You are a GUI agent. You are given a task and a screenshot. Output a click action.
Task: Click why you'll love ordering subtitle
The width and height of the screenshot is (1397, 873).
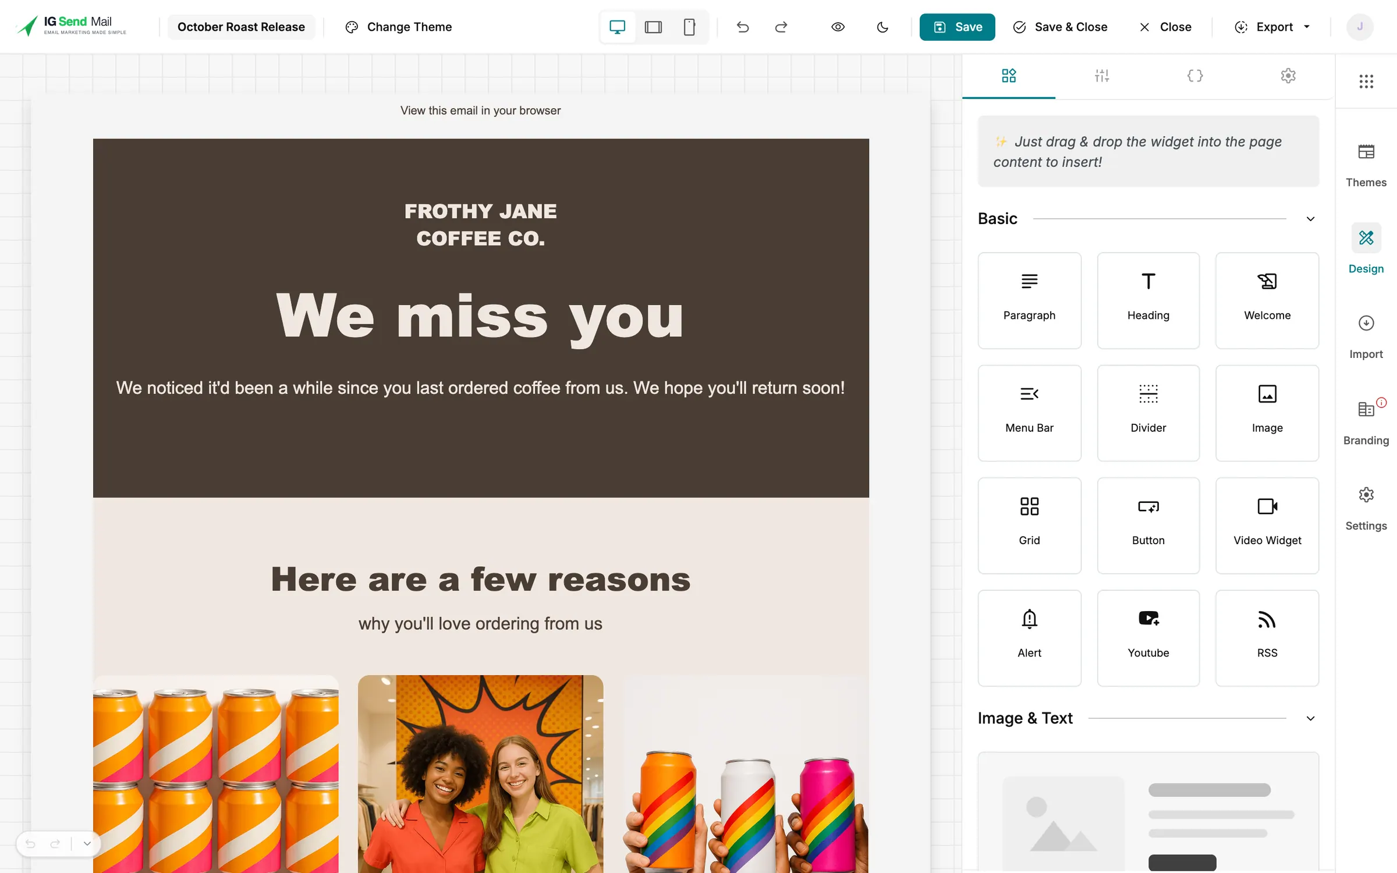(480, 623)
